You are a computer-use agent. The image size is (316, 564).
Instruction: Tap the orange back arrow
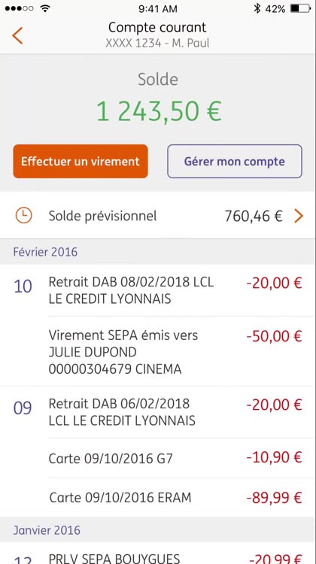(x=17, y=35)
